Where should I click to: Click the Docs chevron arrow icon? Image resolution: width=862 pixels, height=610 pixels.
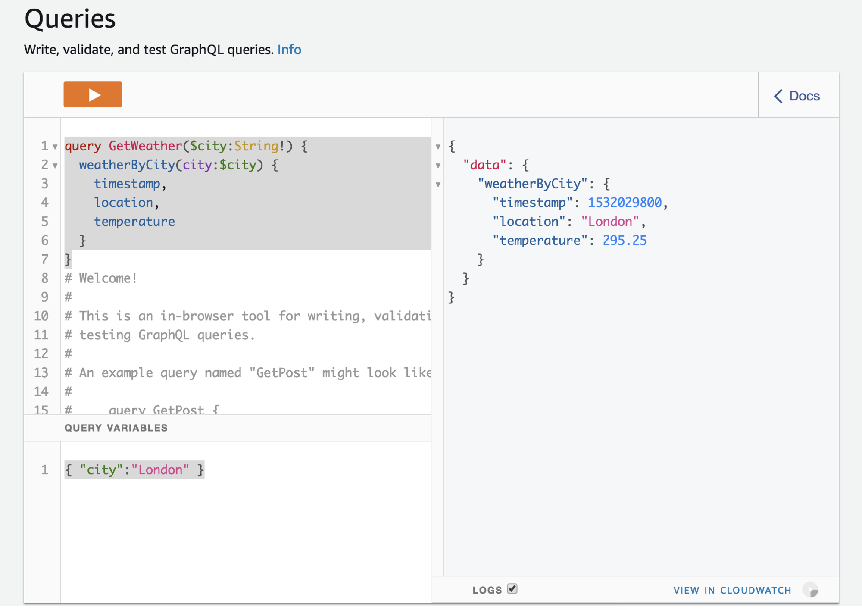point(778,96)
